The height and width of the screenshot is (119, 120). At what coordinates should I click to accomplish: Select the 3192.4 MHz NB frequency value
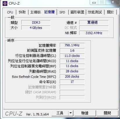coord(94,33)
